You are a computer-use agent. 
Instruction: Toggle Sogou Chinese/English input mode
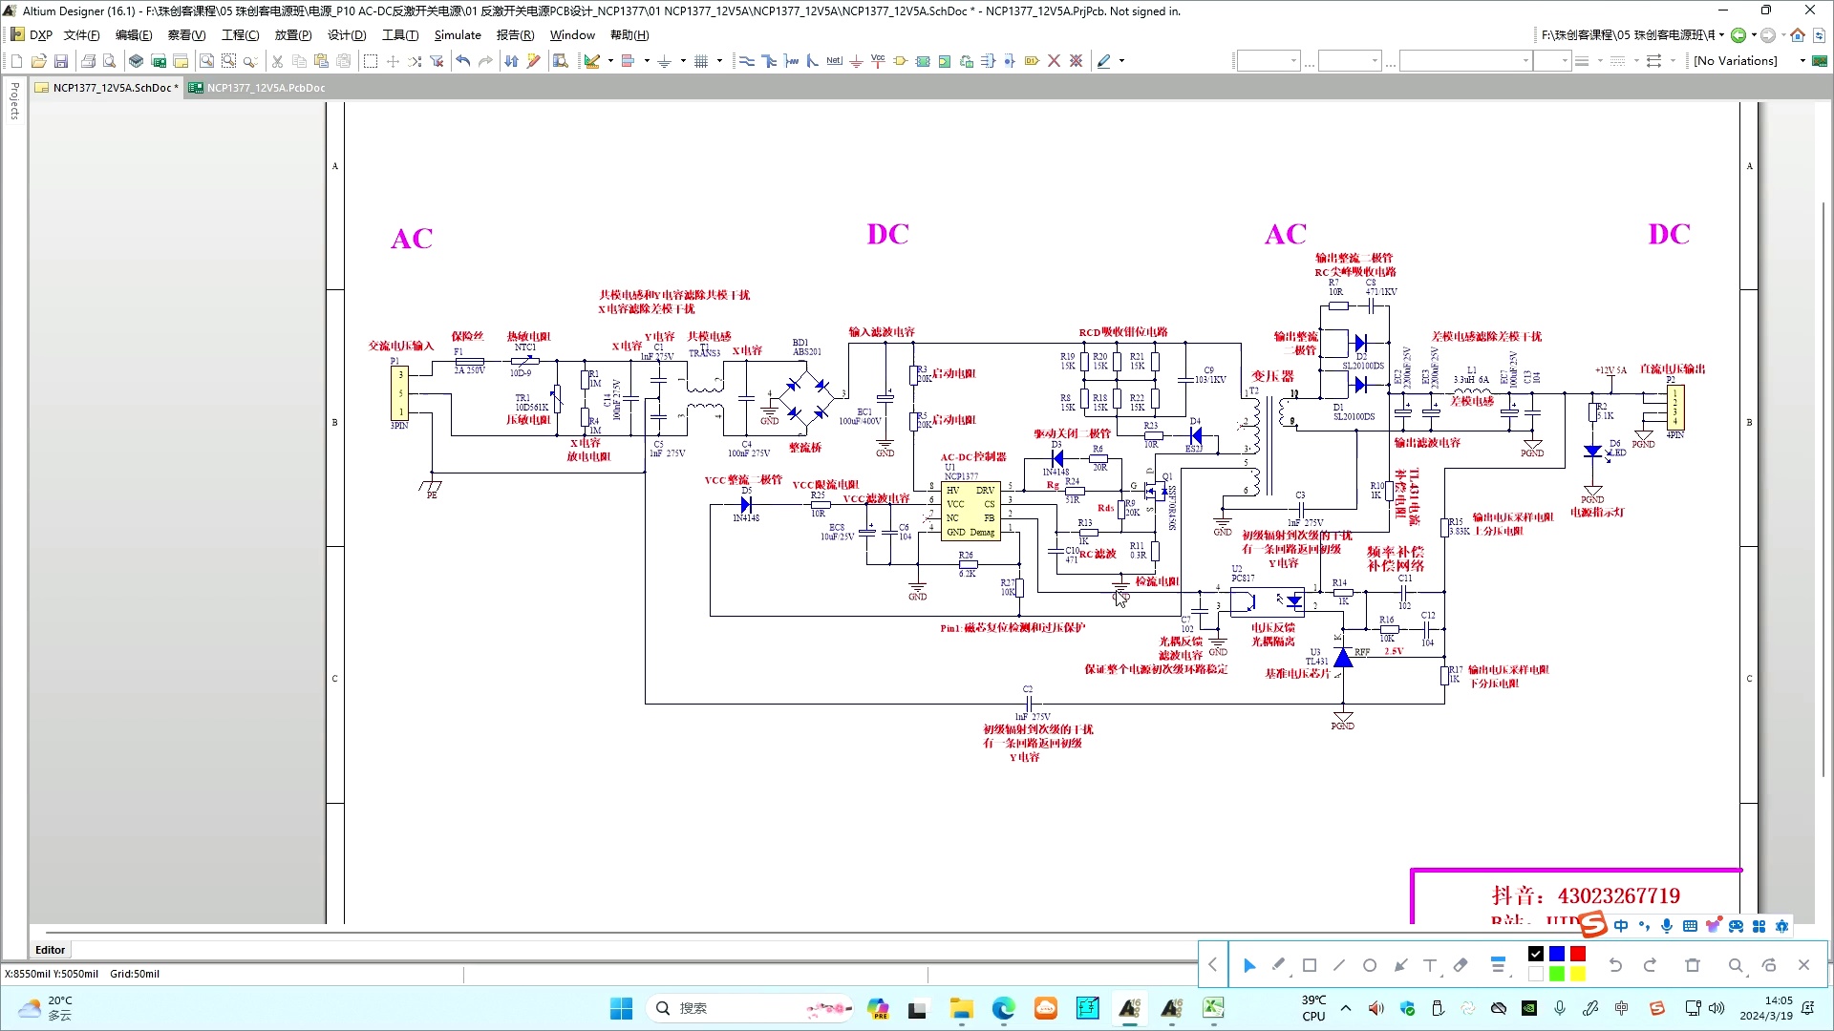[1621, 926]
